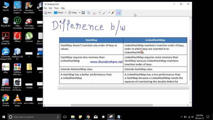Select the NetBeans IDE 8.1 icon

pos(17,54)
